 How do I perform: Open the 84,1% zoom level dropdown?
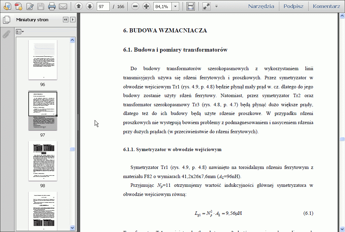[175, 6]
